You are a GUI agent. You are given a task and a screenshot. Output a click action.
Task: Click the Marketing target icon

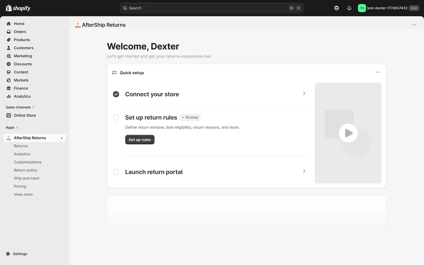[x=9, y=56]
